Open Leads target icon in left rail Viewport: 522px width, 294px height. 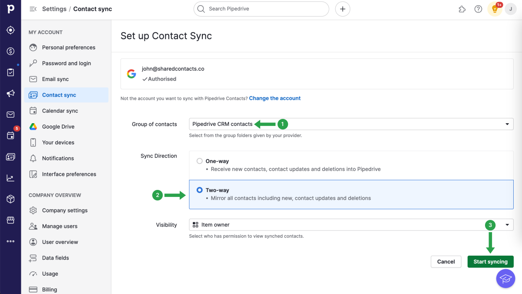tap(10, 30)
